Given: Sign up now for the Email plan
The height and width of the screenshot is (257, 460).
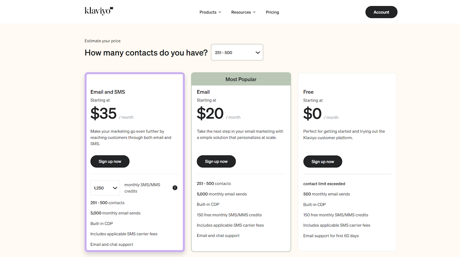Looking at the screenshot, I should (216, 161).
